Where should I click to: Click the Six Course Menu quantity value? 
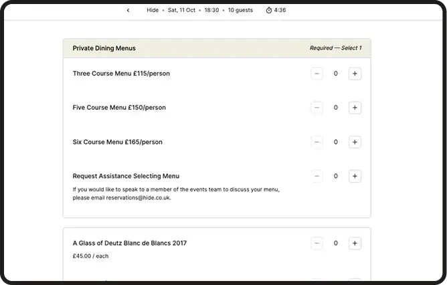336,142
